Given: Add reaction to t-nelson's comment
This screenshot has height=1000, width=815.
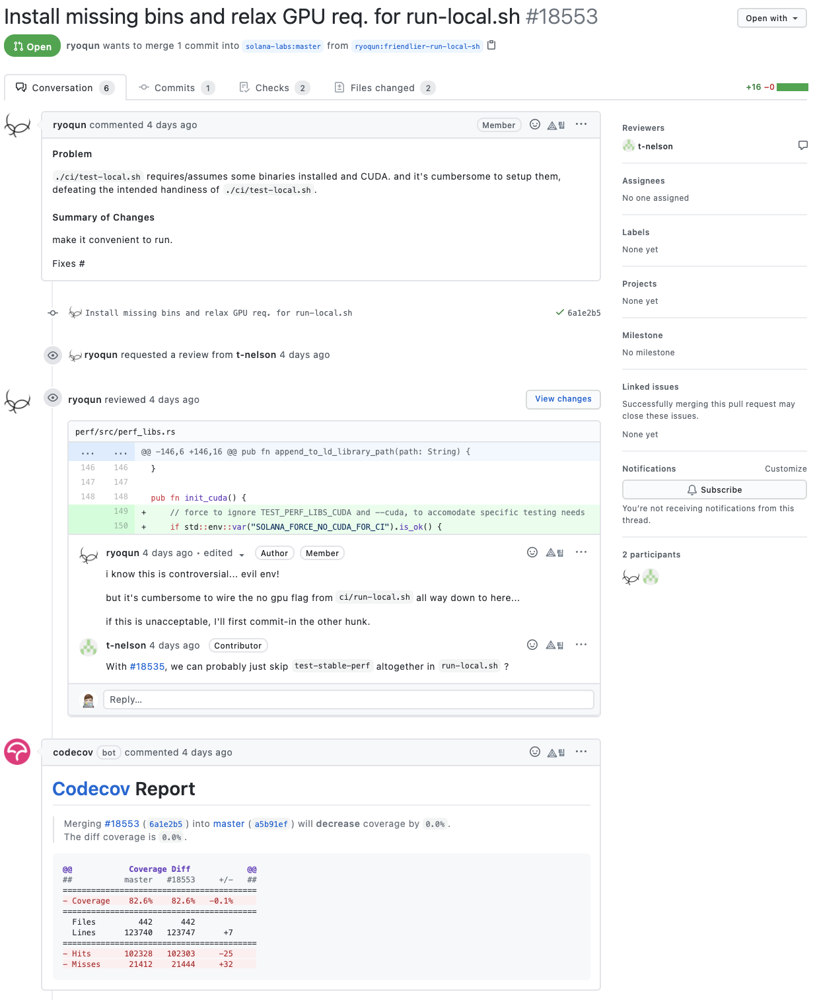Looking at the screenshot, I should [x=532, y=645].
